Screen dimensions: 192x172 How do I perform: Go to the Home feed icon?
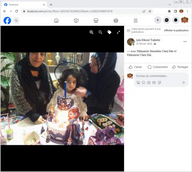tap(56, 20)
